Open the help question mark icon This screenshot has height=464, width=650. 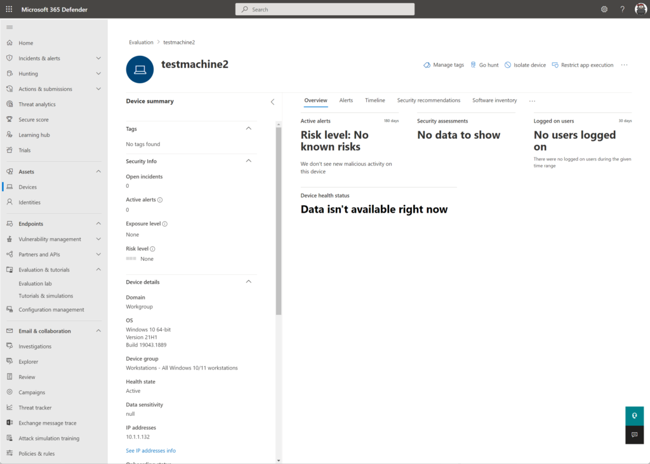tap(622, 9)
